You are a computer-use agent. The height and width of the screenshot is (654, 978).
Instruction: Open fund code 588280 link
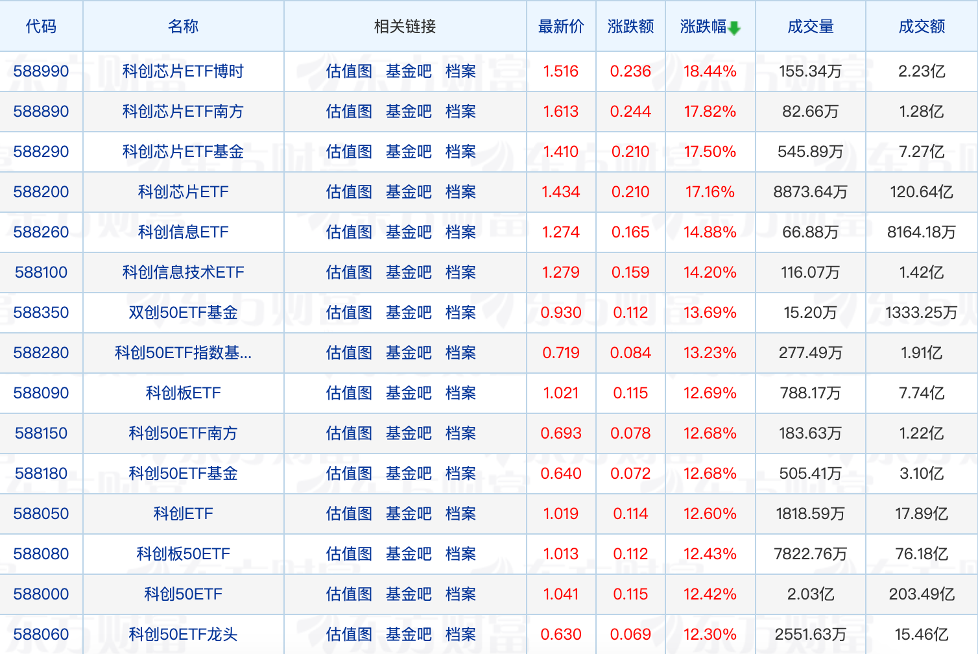[41, 353]
